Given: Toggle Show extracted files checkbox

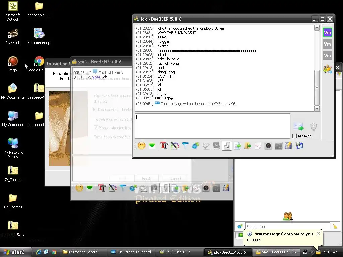Looking at the screenshot, I should [x=96, y=127].
